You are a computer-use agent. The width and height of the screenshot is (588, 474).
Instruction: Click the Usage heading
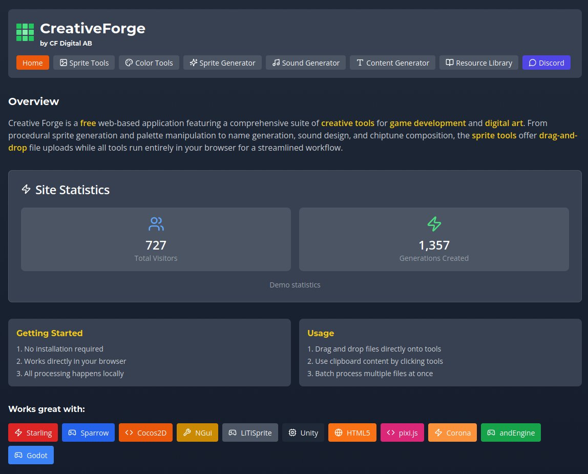point(321,333)
